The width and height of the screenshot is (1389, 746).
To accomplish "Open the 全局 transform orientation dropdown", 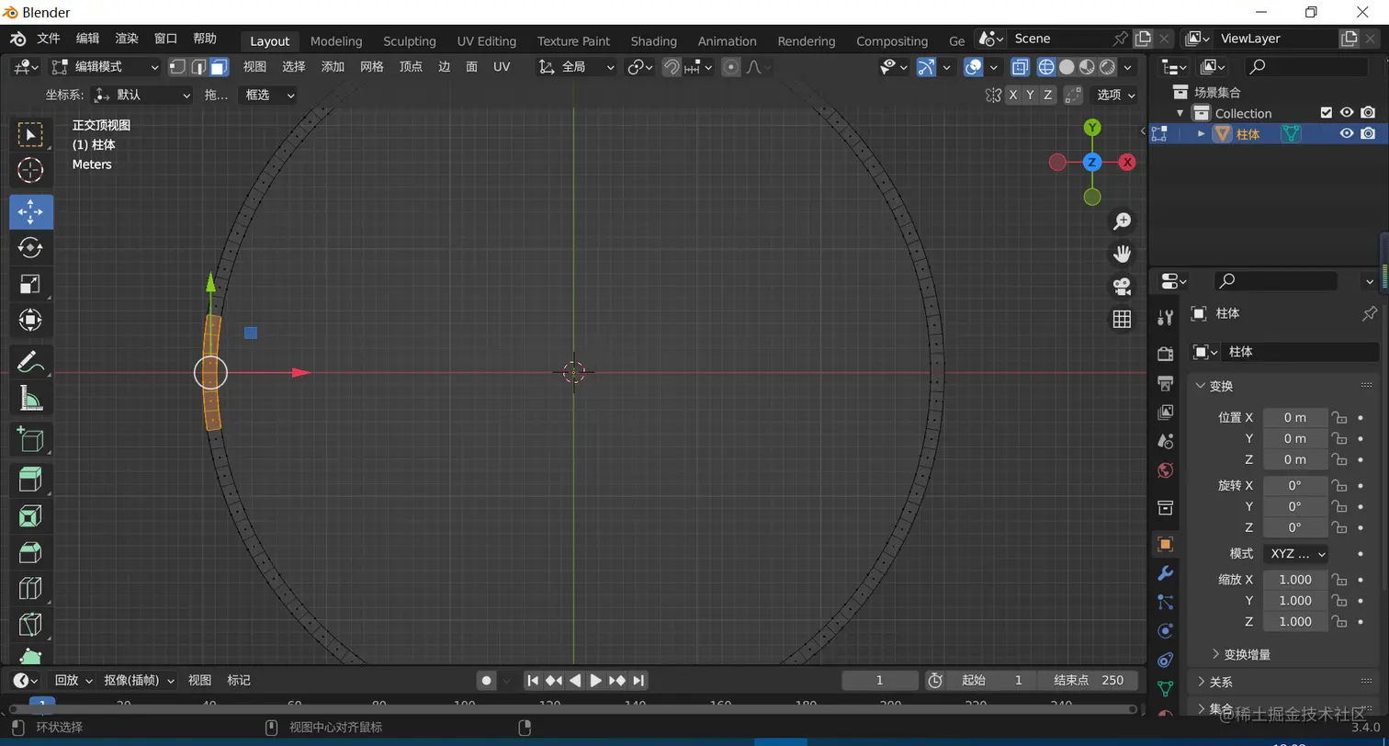I will (x=575, y=67).
